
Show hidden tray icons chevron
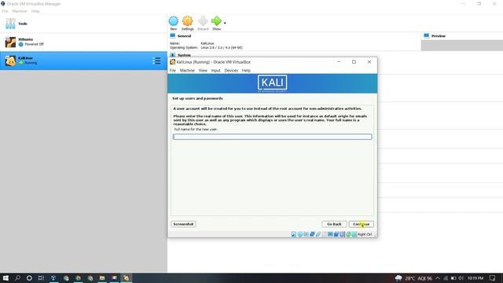point(438,277)
